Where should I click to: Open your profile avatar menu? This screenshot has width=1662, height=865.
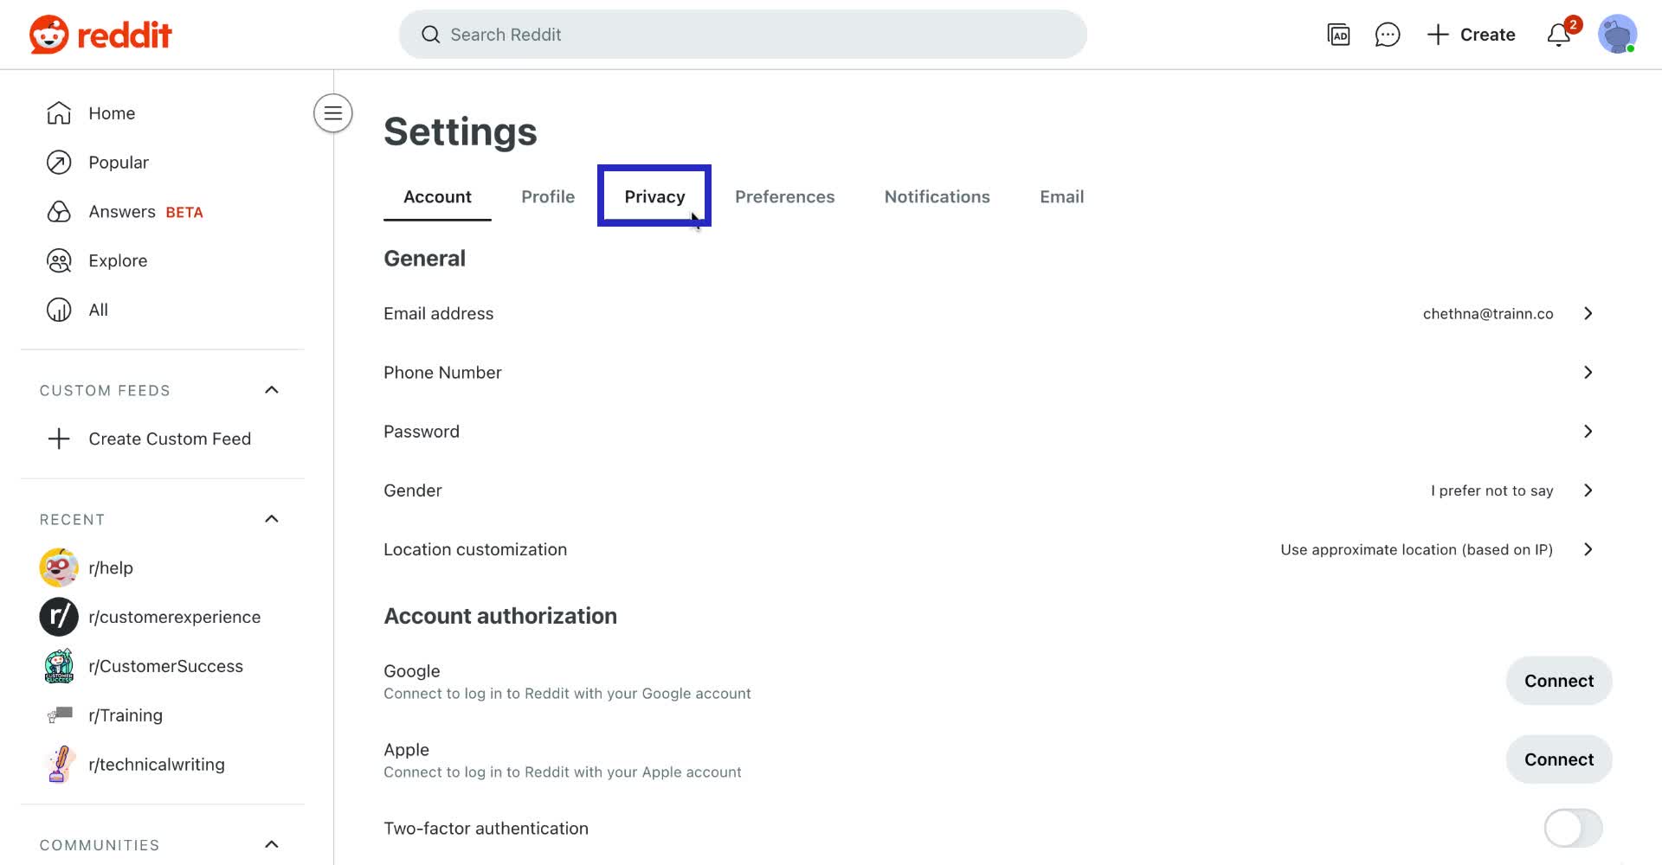[1617, 35]
